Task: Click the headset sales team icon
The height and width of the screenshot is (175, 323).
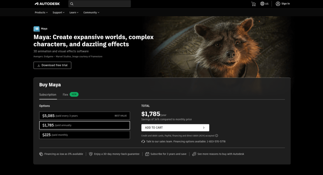Action: click(143, 142)
